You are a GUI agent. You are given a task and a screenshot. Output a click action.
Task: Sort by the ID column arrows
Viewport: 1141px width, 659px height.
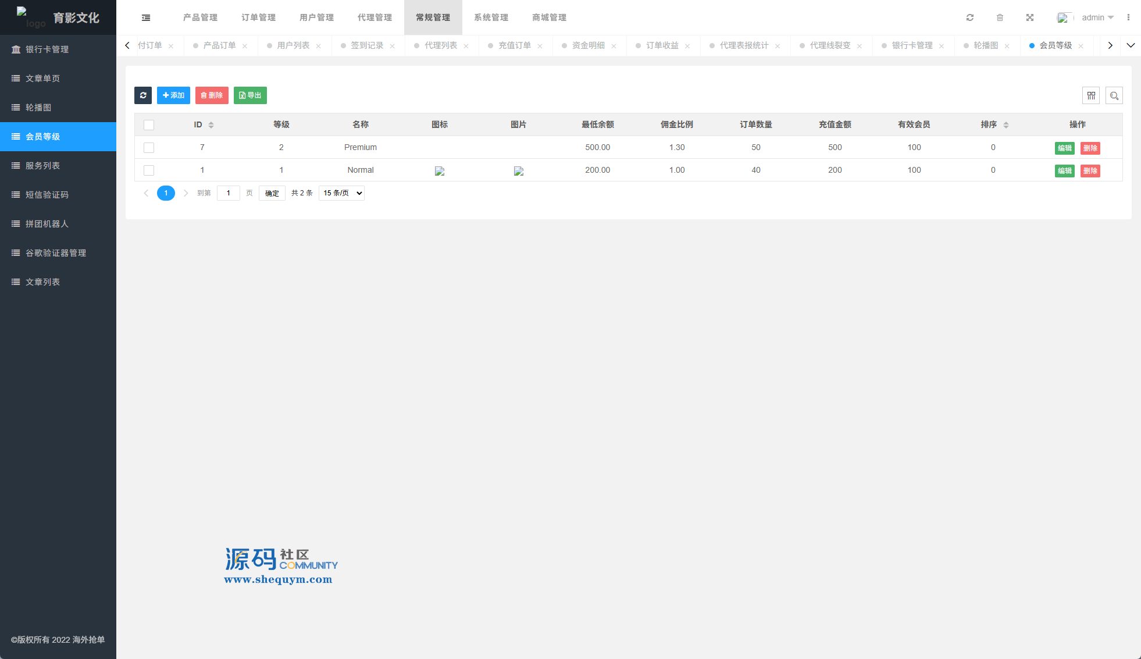[211, 125]
